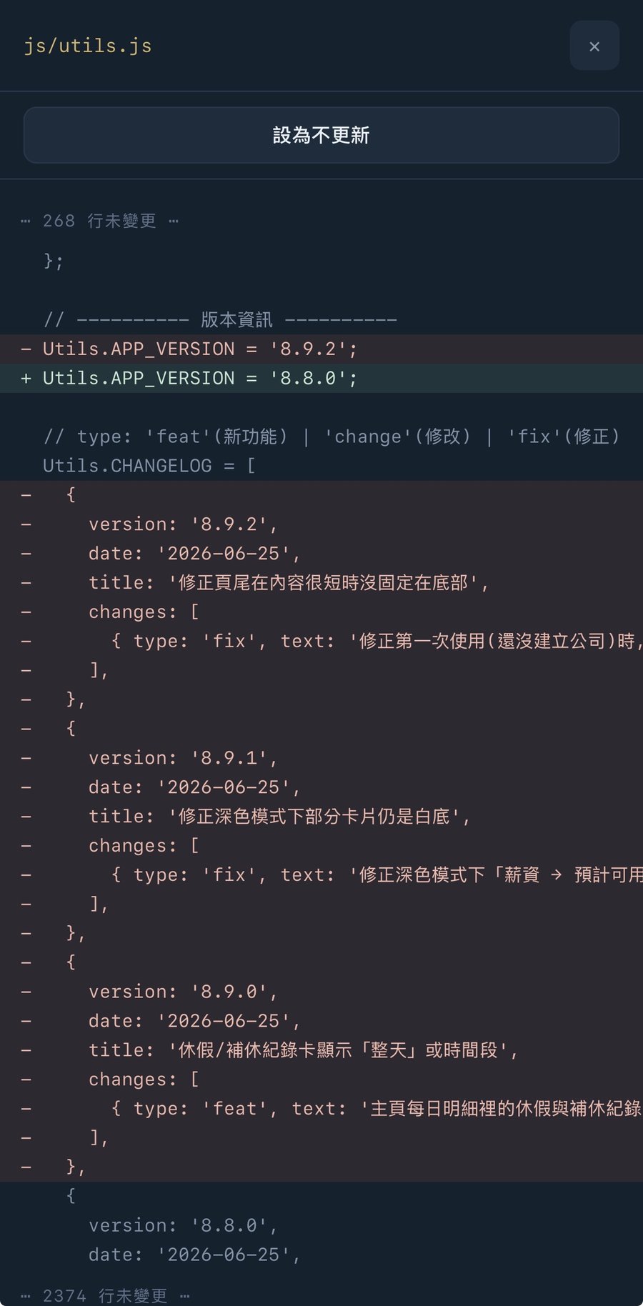
Task: Select the removed APP_VERSION '8.9.2' line
Action: click(x=321, y=349)
